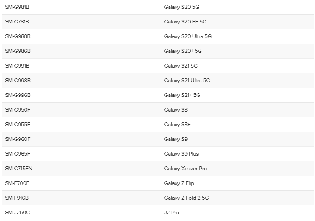
Task: Click the SM-G996B model code
Action: pyautogui.click(x=18, y=95)
